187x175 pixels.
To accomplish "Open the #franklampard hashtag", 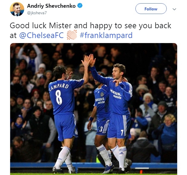I will (x=106, y=35).
